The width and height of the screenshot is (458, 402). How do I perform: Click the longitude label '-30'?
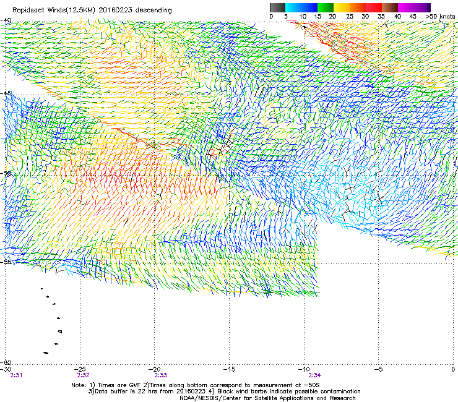[x=6, y=369]
